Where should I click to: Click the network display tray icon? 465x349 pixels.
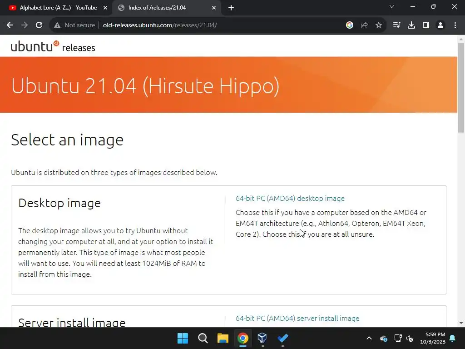(398, 338)
